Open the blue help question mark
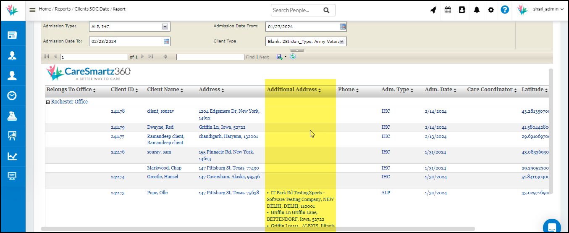This screenshot has height=233, width=569. (x=505, y=10)
